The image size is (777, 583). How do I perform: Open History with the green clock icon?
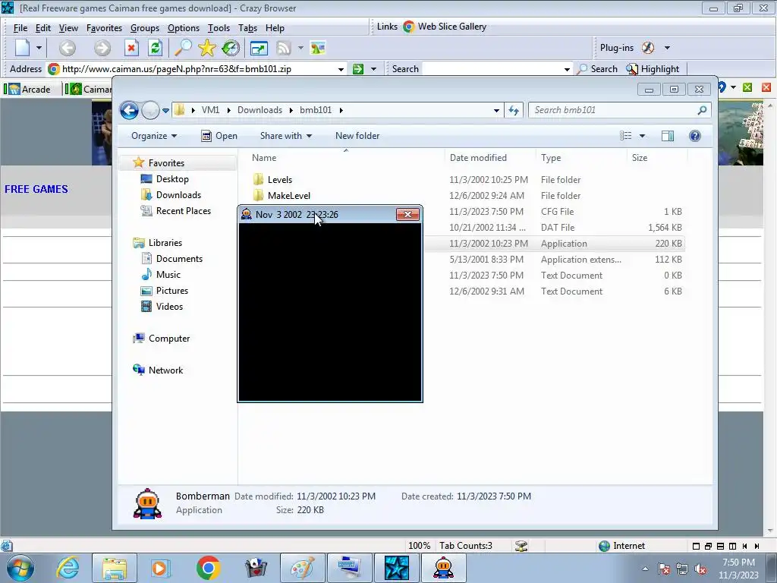(231, 48)
